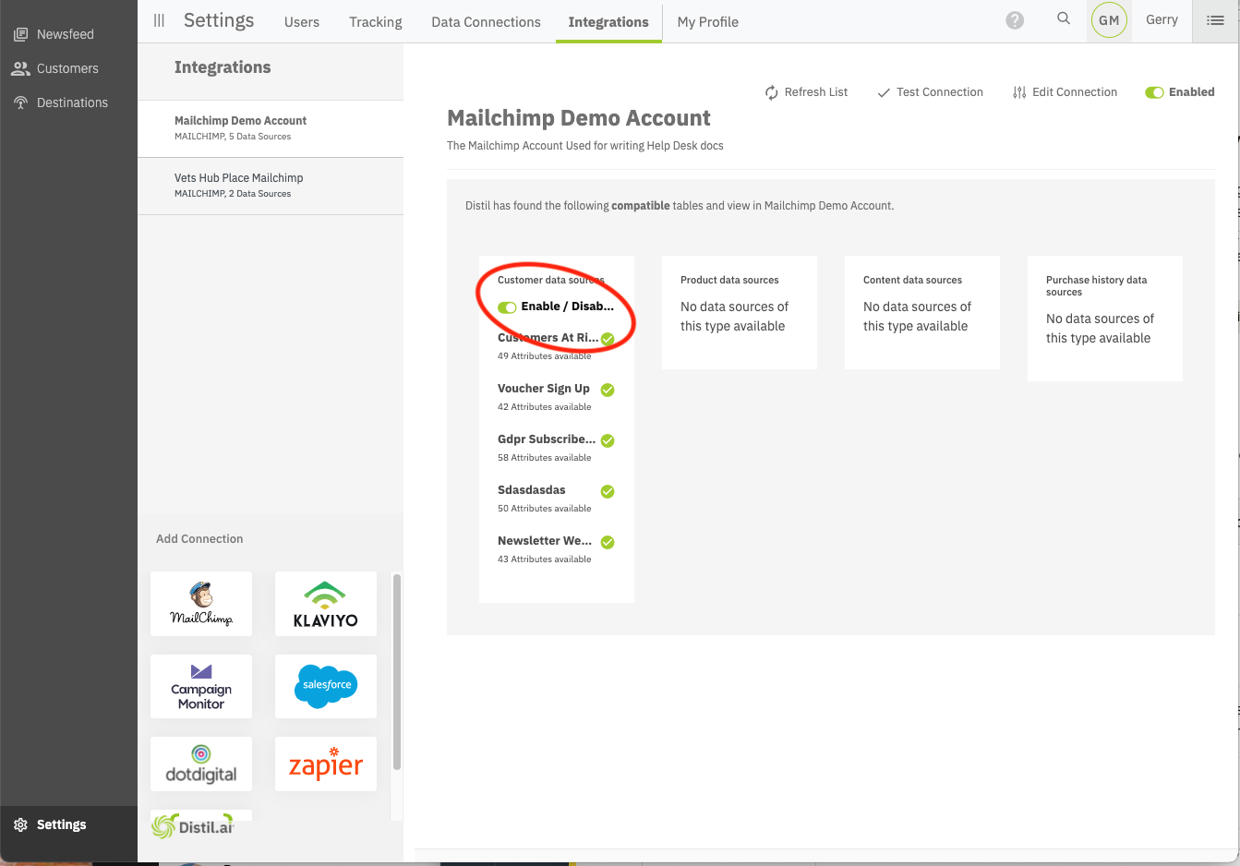Open the search magnifier icon
Screen dimensions: 1240x866
coord(1064,18)
